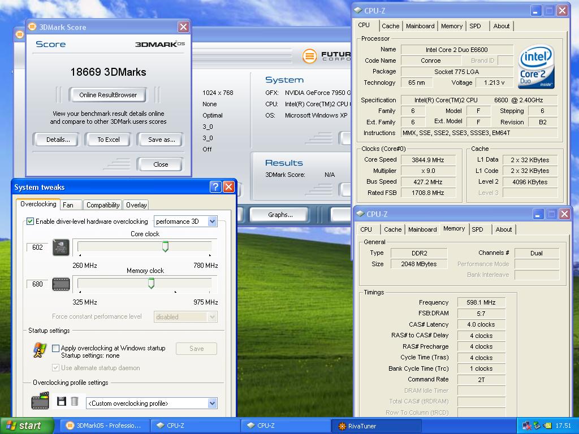Select the Overclocking tab
Image resolution: width=579 pixels, height=434 pixels.
[x=38, y=204]
